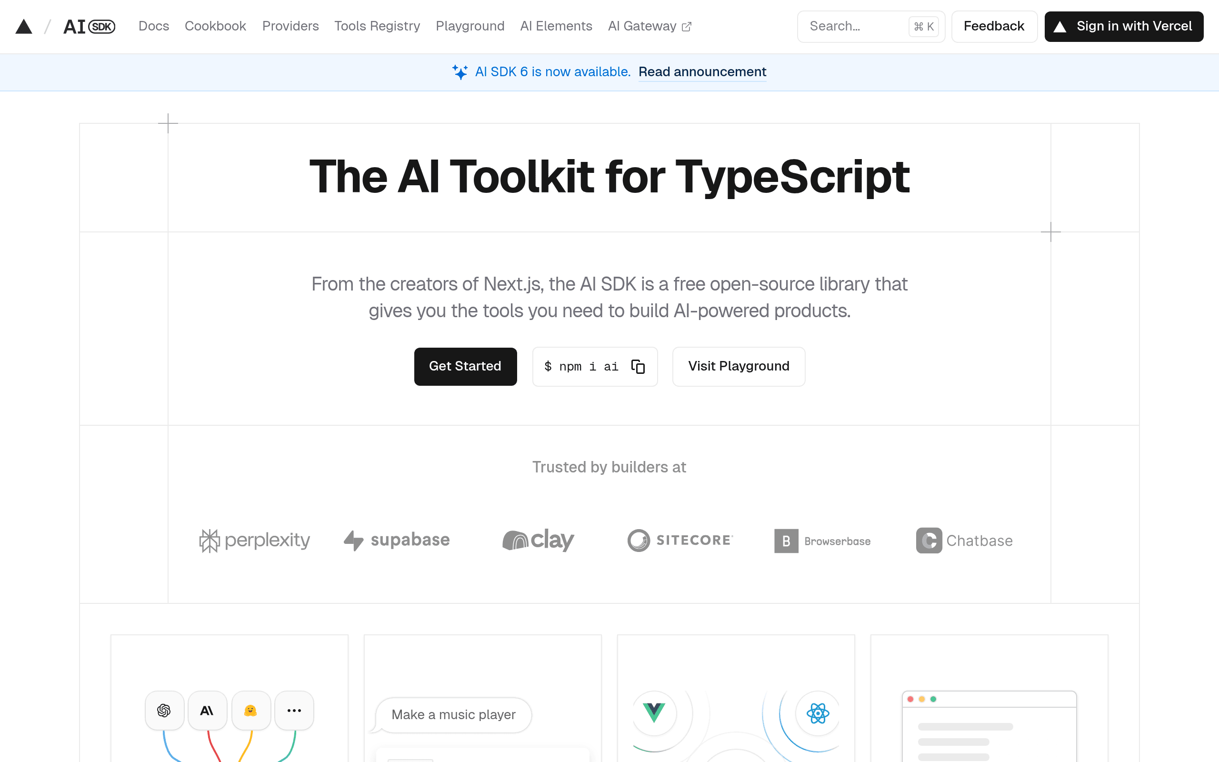
Task: Click the Chatbase logo
Action: (x=964, y=540)
